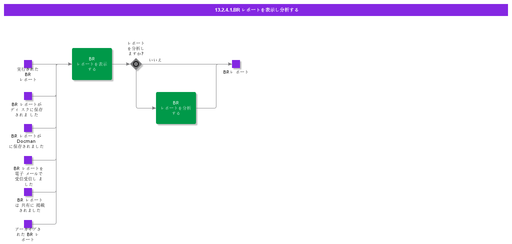
Task: Click the アーカイブされた BR レポート text label
Action: 28,234
